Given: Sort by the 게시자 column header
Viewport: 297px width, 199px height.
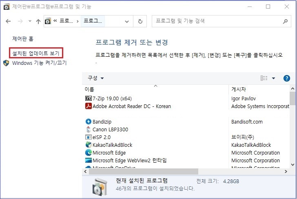Looking at the screenshot, I should [x=239, y=89].
